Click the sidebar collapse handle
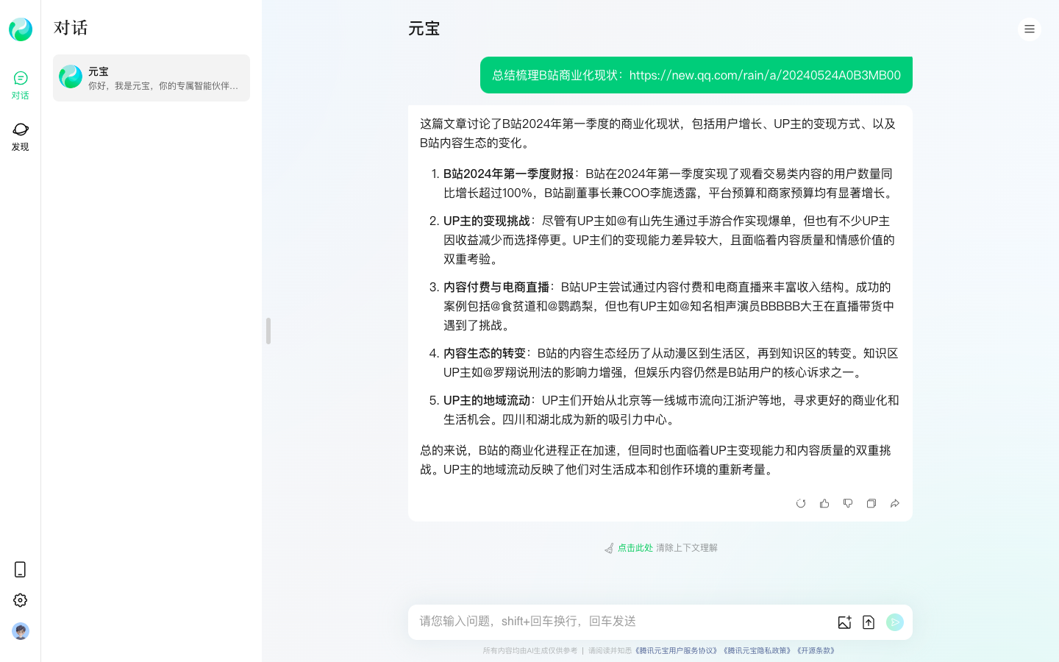The height and width of the screenshot is (662, 1059). coord(268,331)
